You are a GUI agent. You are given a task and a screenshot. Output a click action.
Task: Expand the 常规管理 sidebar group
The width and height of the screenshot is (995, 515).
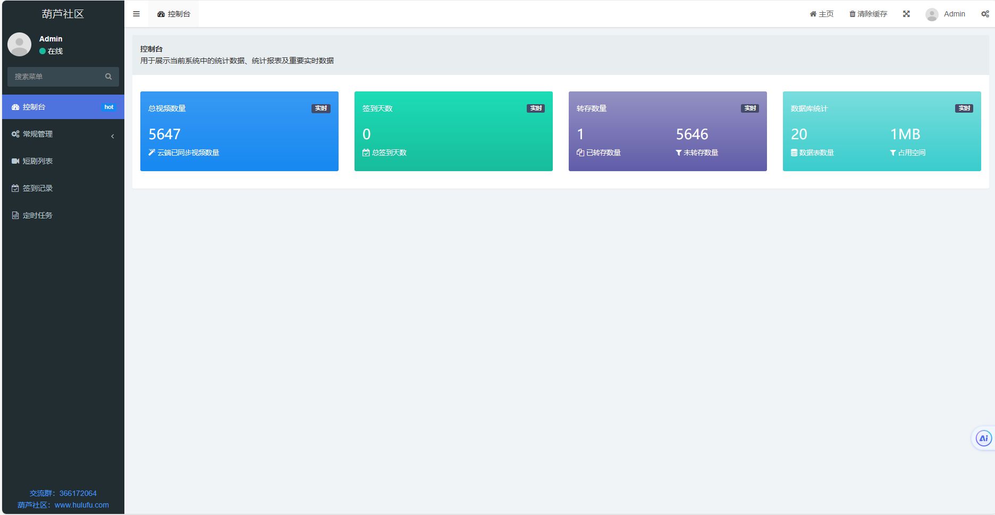[38, 134]
